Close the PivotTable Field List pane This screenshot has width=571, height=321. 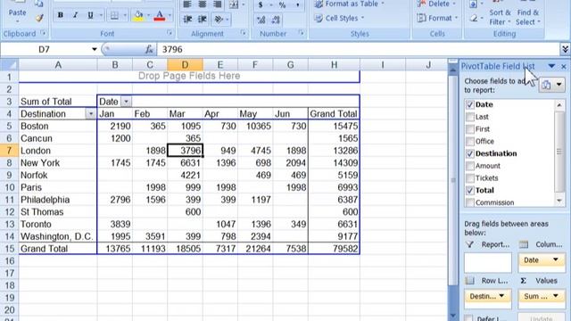564,66
